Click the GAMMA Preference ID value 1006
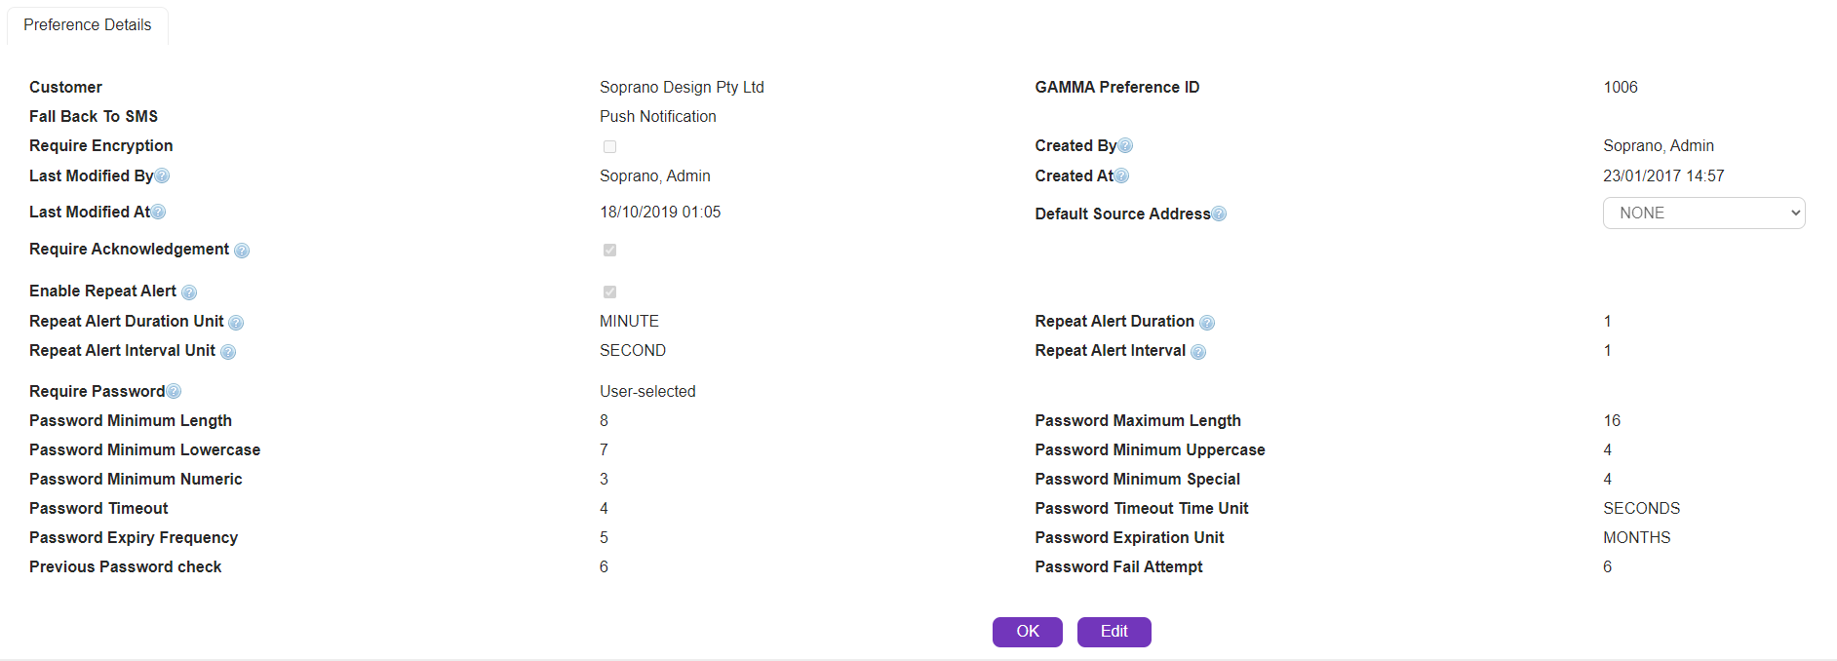This screenshot has height=661, width=1837. tap(1621, 88)
